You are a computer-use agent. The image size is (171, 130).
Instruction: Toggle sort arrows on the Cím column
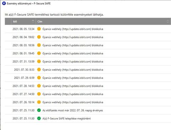pyautogui.click(x=168, y=21)
